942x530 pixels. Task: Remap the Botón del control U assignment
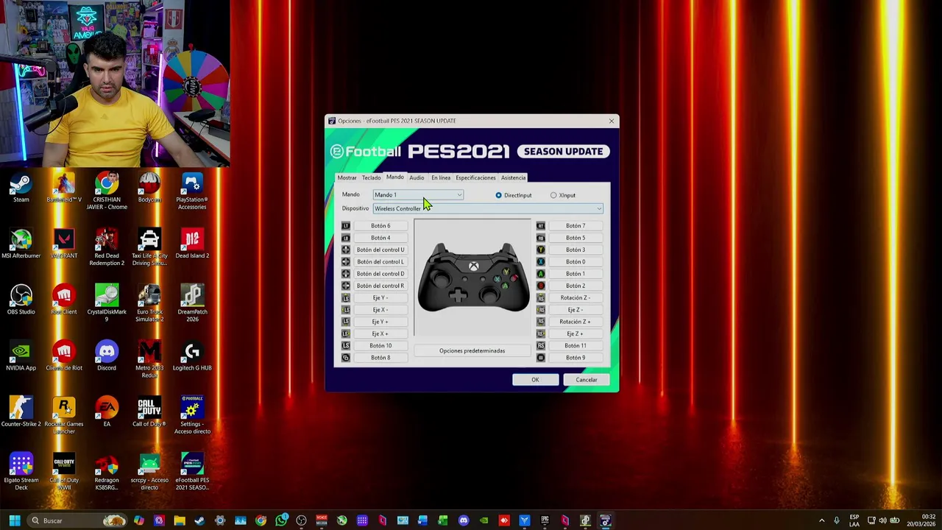point(380,250)
